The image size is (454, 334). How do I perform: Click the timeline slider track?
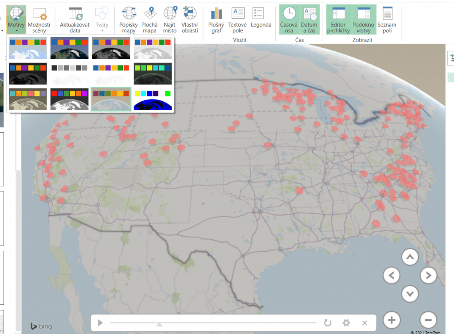coord(213,323)
